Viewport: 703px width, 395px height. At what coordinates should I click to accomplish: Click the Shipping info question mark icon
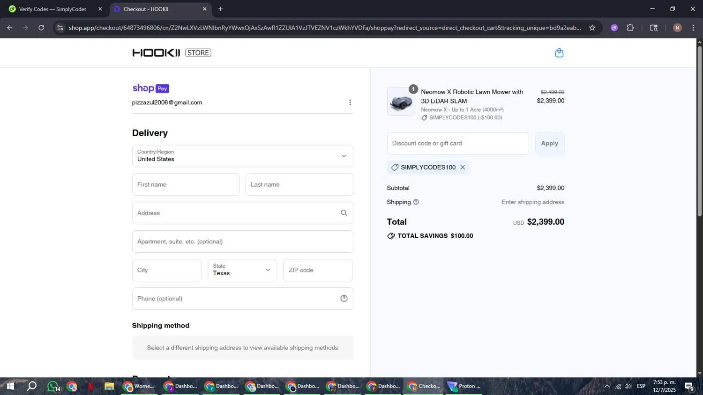(x=416, y=202)
